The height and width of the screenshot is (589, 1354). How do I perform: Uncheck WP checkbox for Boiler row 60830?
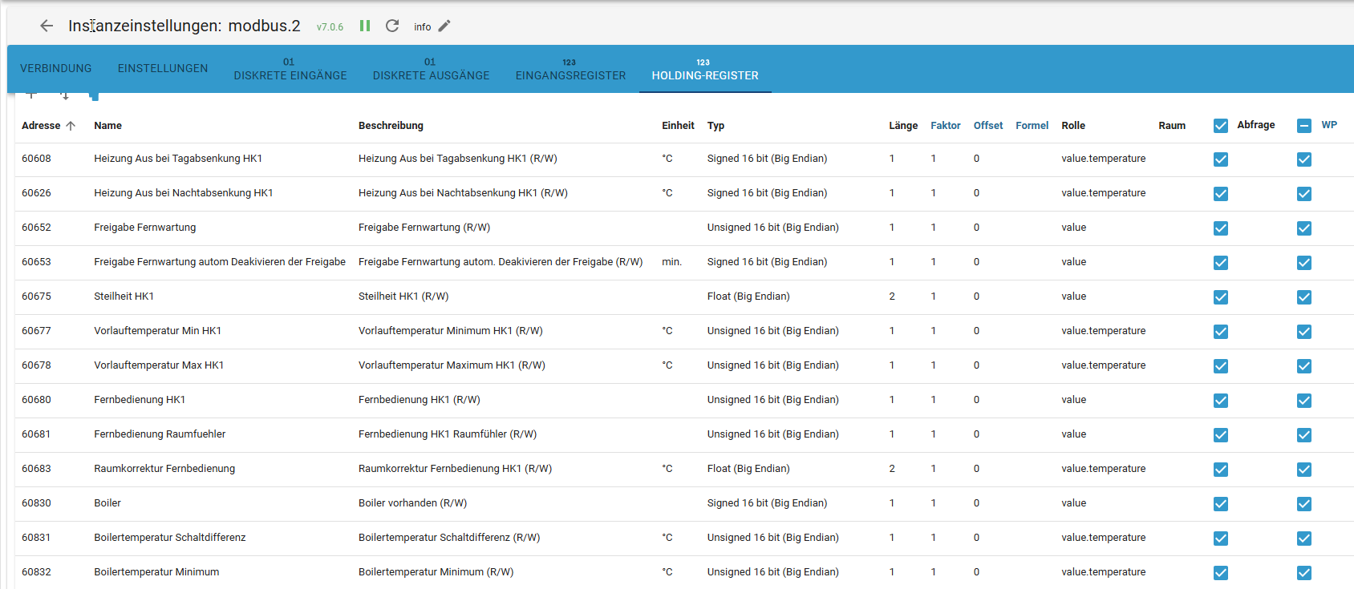(x=1304, y=504)
